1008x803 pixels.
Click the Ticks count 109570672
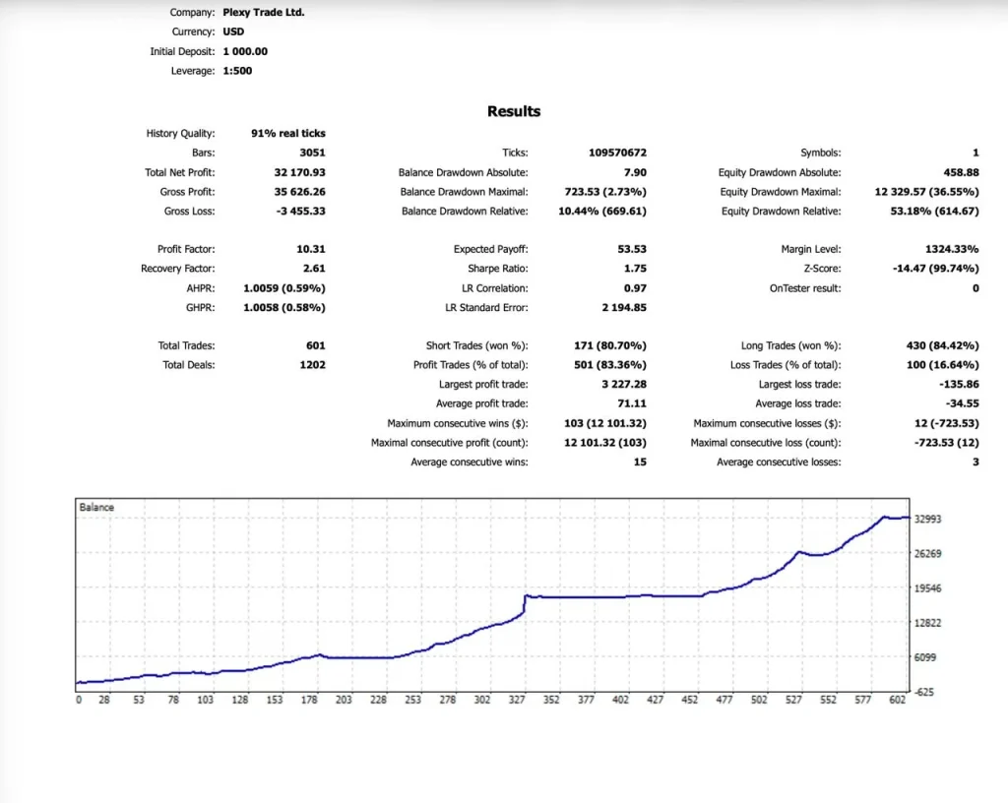[618, 153]
